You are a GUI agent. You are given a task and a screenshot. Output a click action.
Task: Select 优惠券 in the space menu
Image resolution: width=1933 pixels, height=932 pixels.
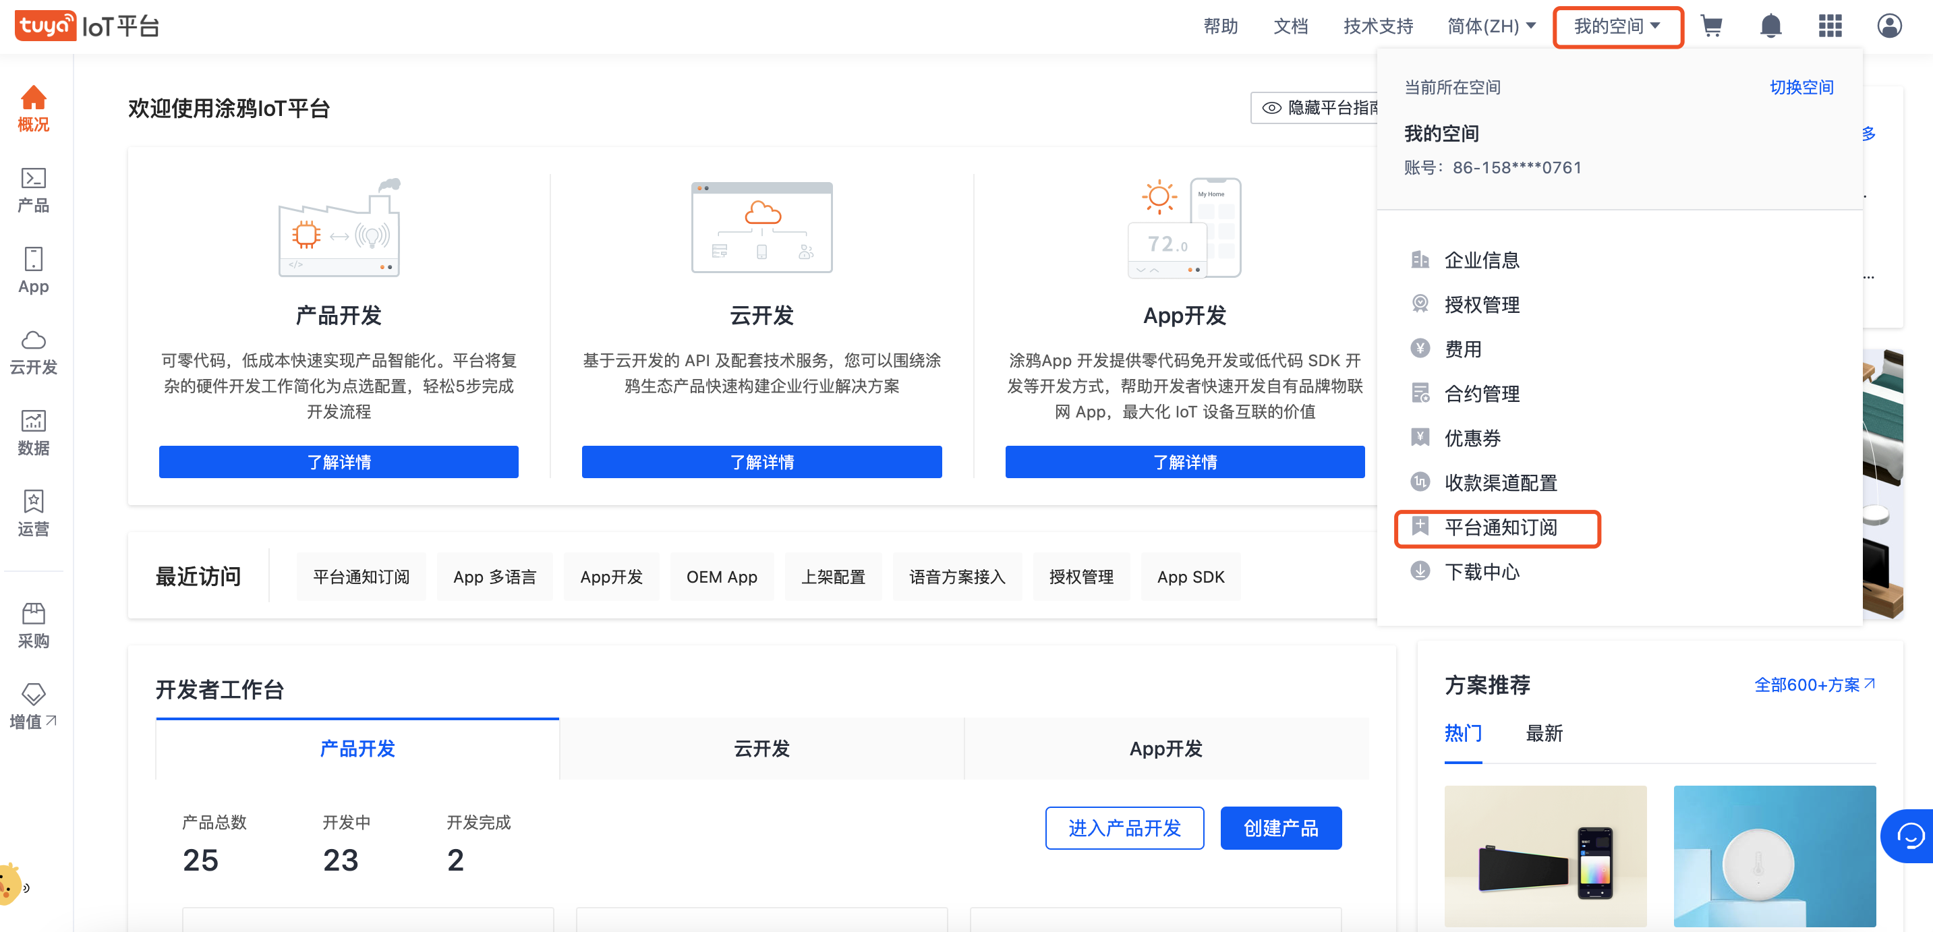tap(1472, 438)
